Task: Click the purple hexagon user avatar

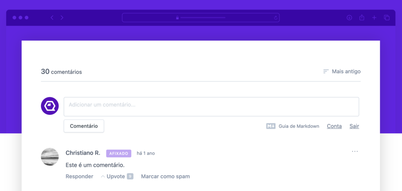Action: [50, 106]
